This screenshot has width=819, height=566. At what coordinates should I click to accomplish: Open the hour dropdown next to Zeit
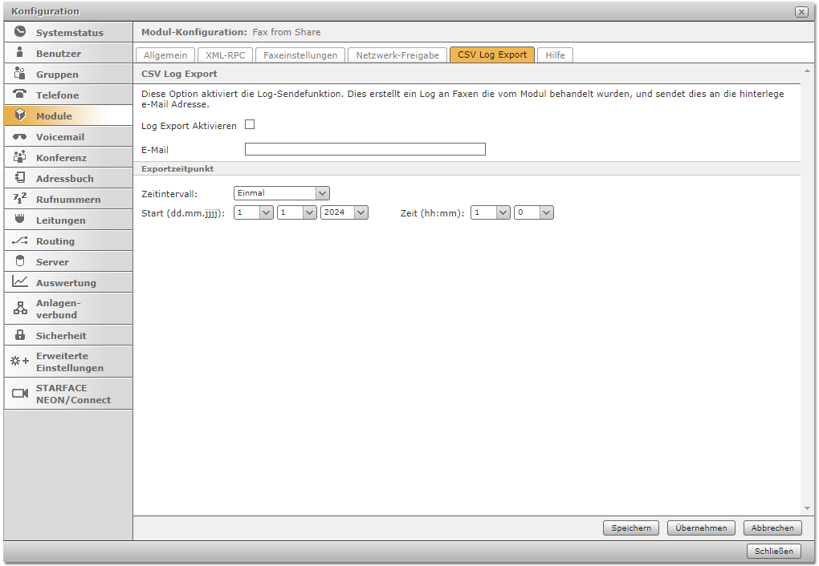[x=503, y=212]
